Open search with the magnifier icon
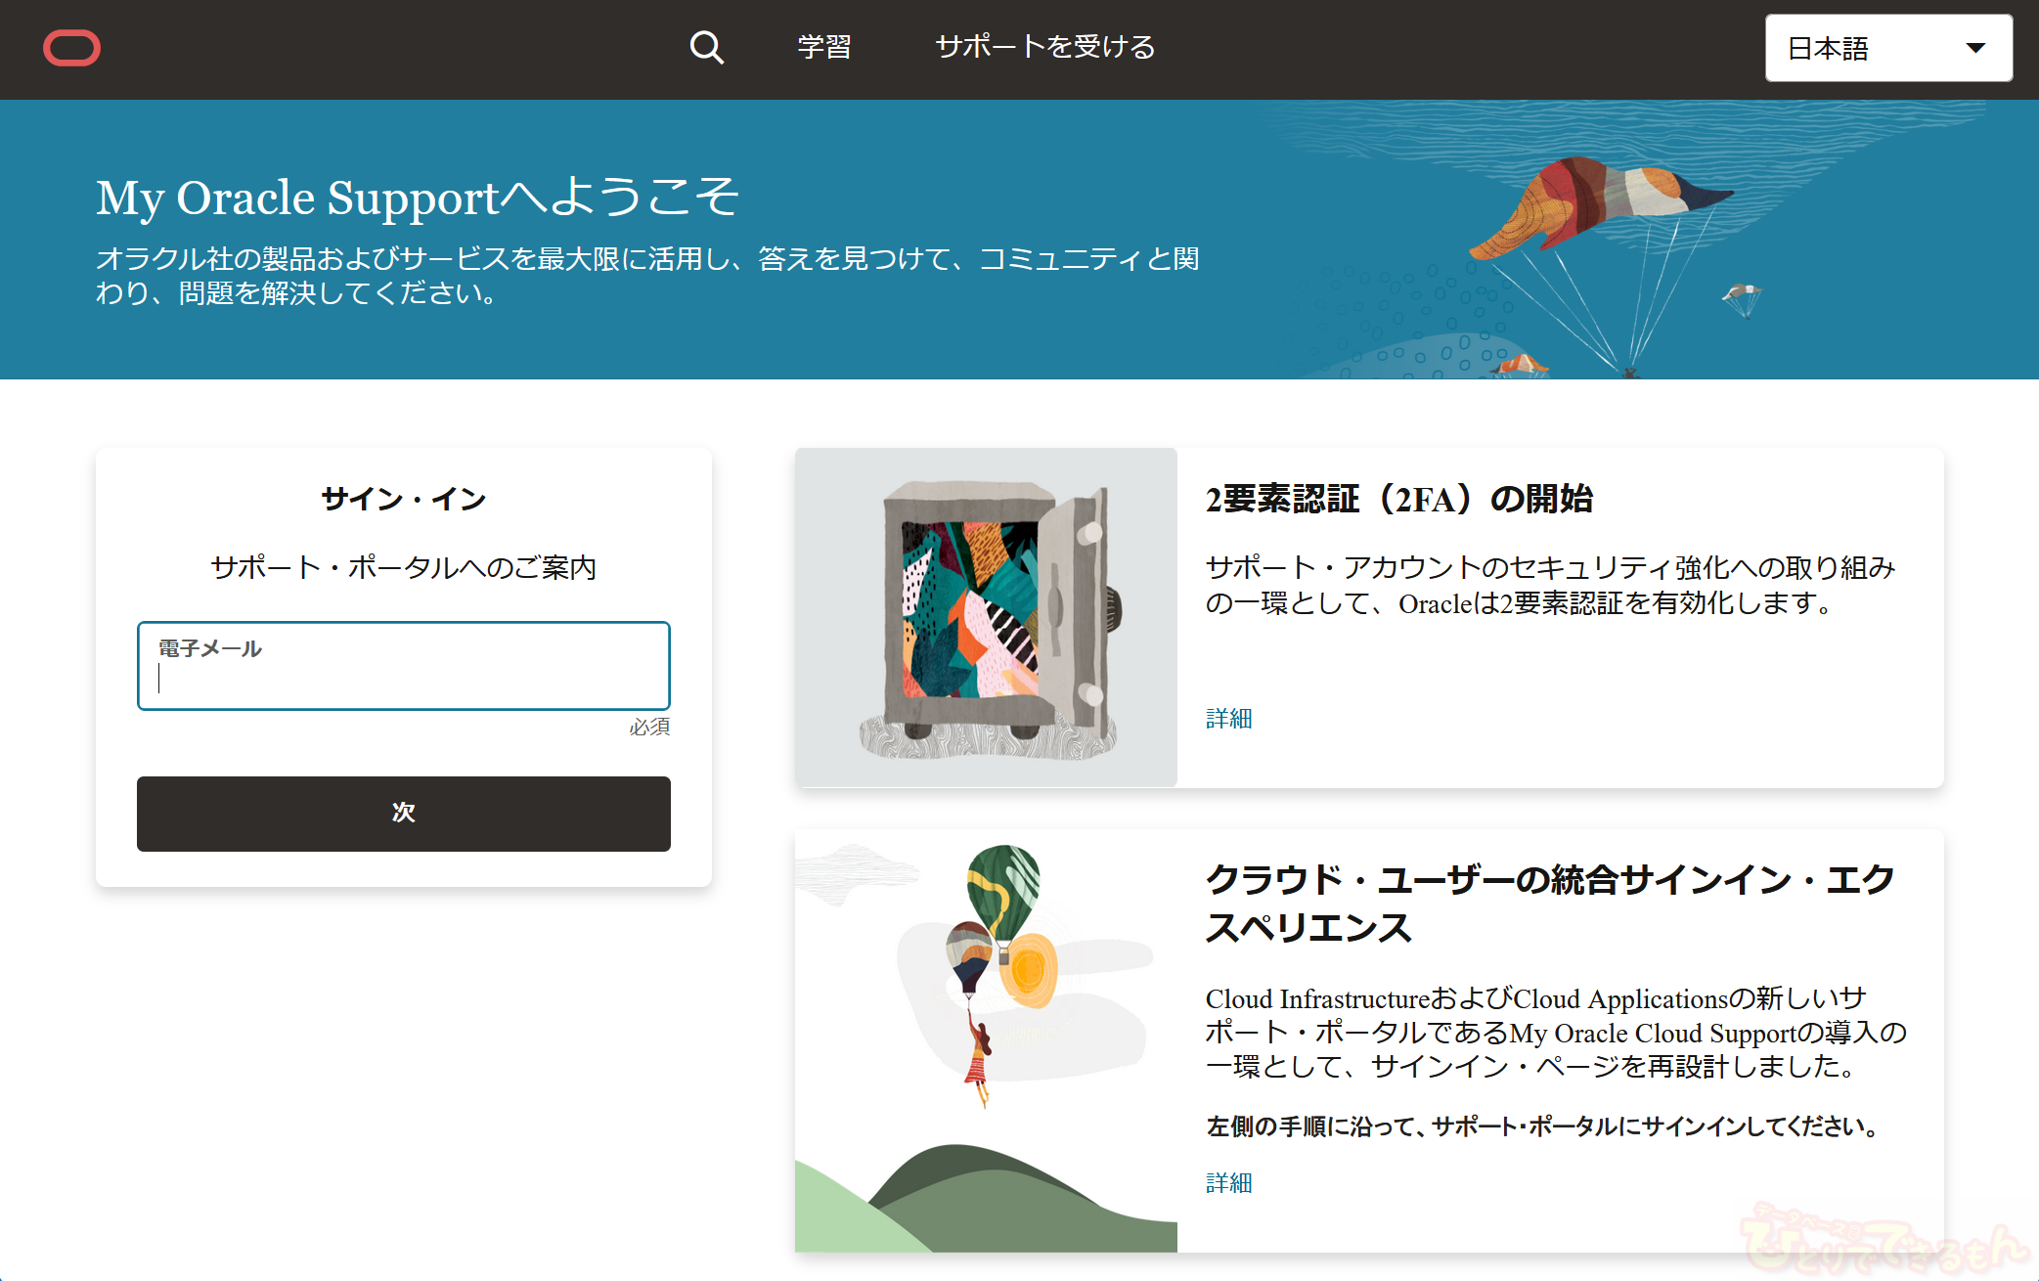Viewport: 2039px width, 1281px height. point(706,47)
